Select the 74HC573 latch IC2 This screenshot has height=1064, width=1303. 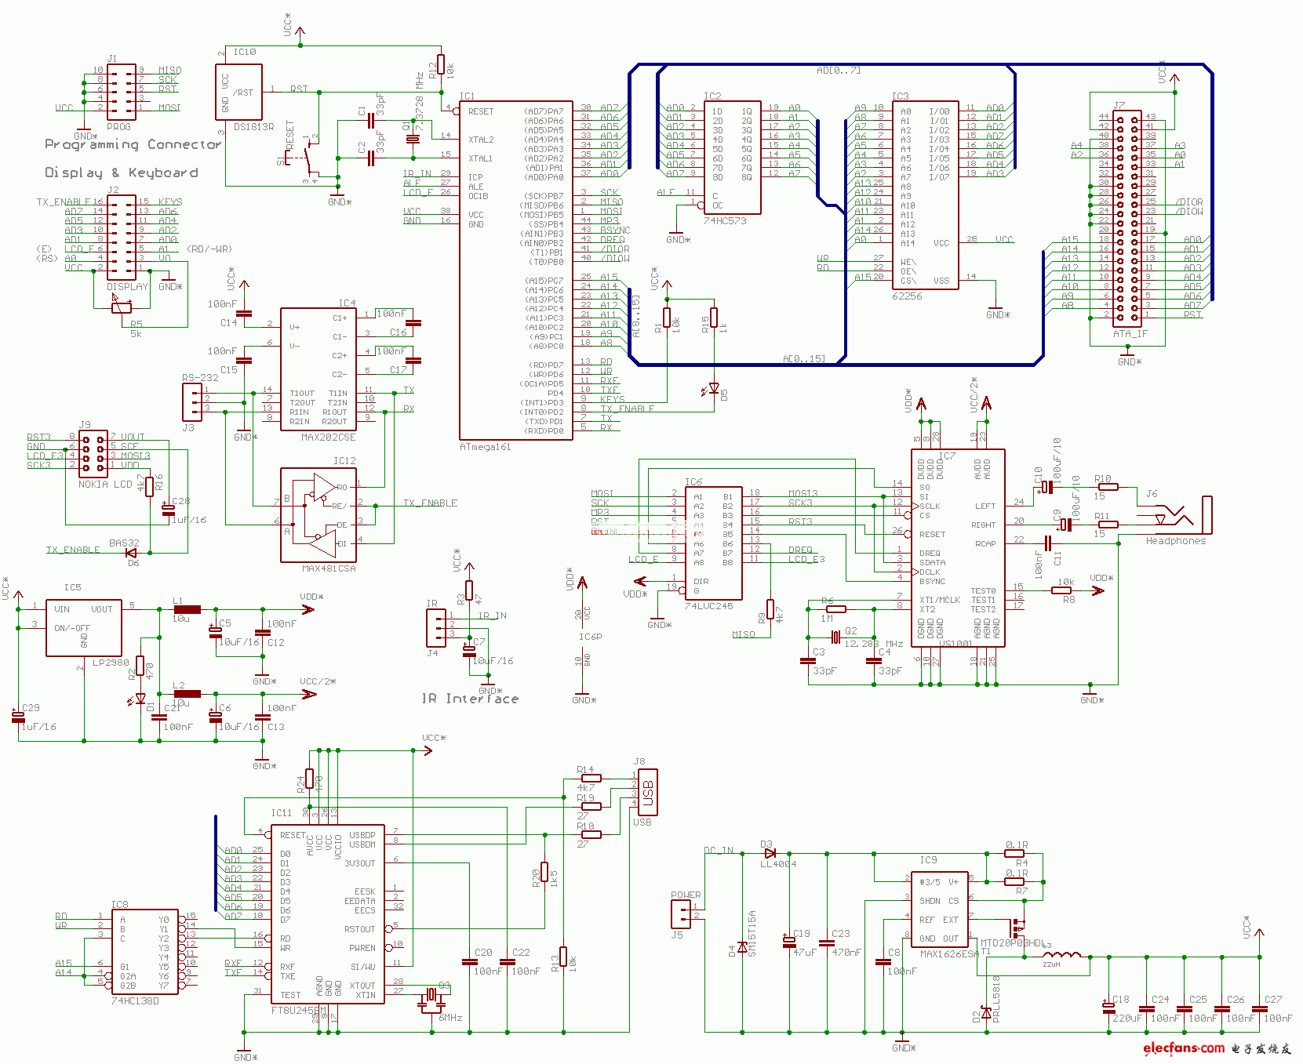click(x=732, y=157)
